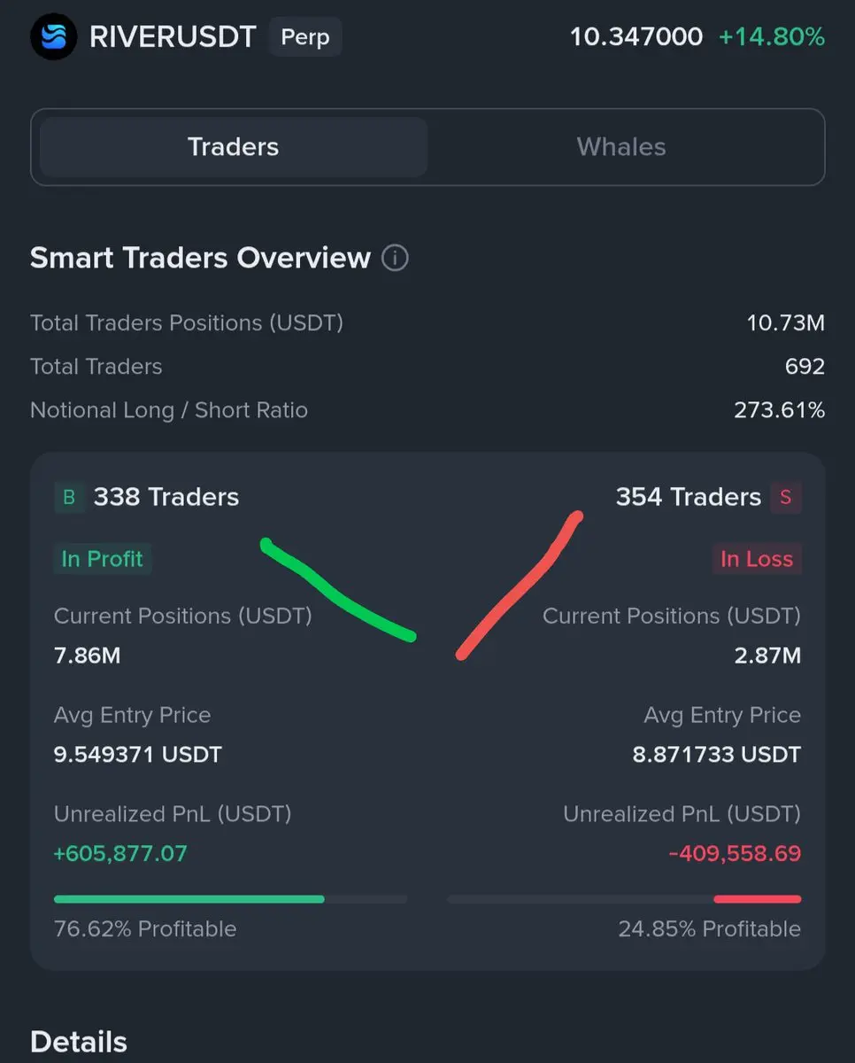This screenshot has height=1063, width=855.
Task: Click the red S sell badge
Action: coord(785,497)
